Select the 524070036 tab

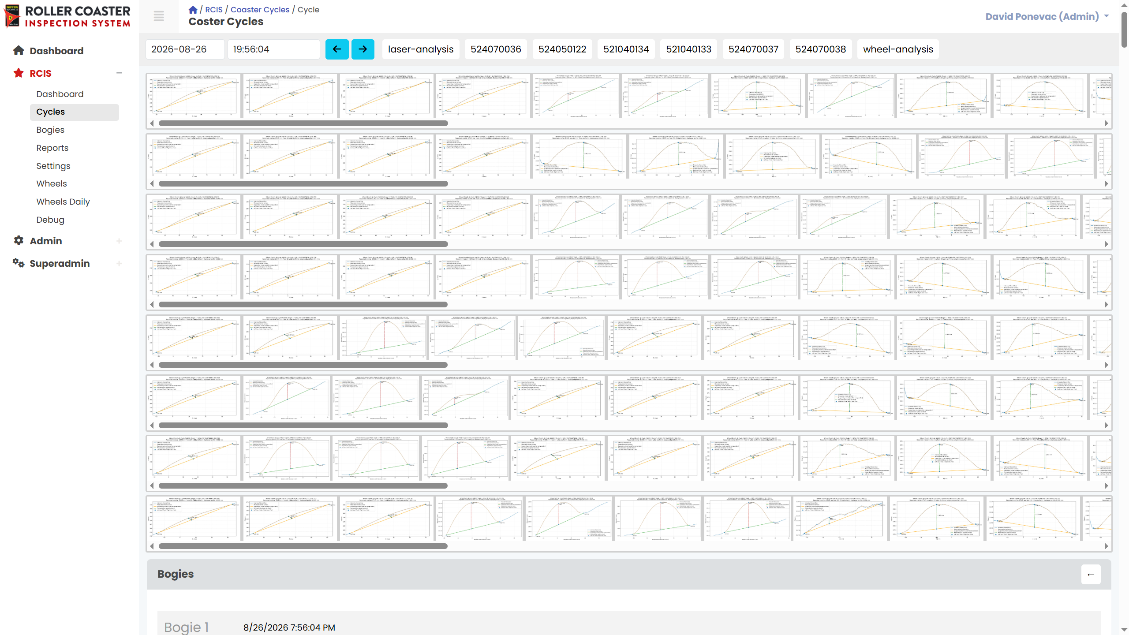496,49
